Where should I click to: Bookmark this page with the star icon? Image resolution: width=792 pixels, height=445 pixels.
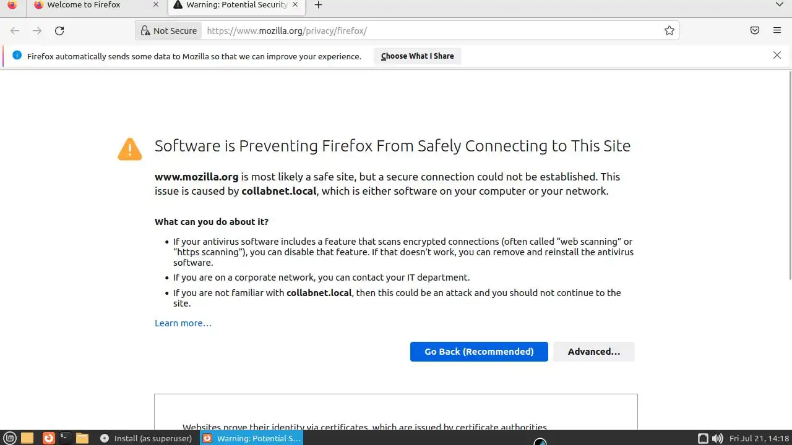(x=669, y=31)
